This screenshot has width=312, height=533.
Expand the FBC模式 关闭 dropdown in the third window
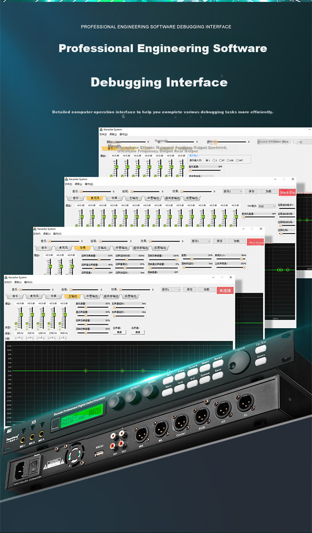pos(267,206)
